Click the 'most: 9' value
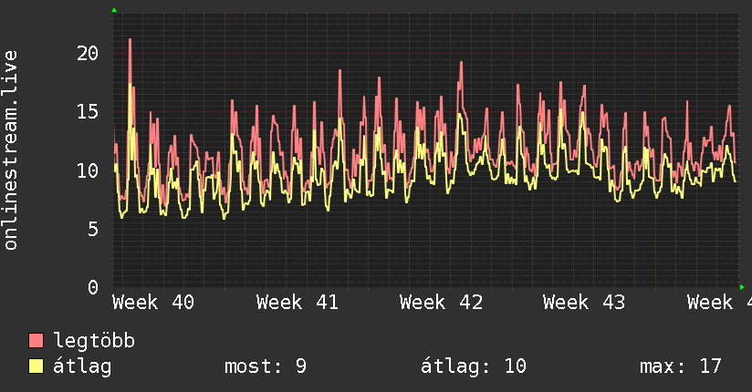The image size is (752, 392). pos(266,366)
